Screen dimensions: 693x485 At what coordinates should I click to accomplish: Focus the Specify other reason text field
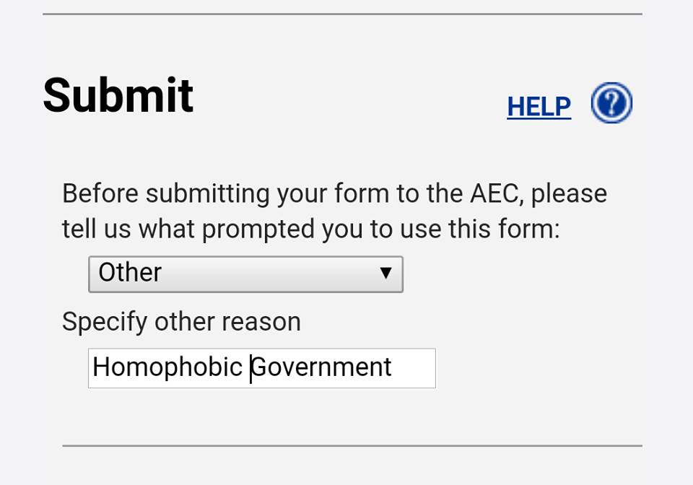pos(261,368)
